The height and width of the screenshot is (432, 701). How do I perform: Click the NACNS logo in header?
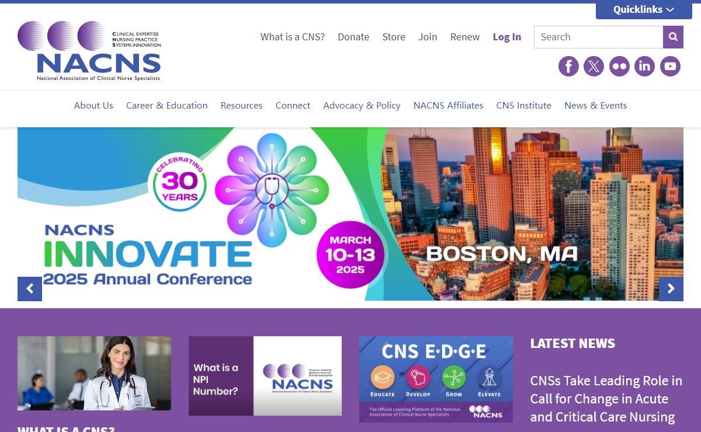[x=89, y=51]
